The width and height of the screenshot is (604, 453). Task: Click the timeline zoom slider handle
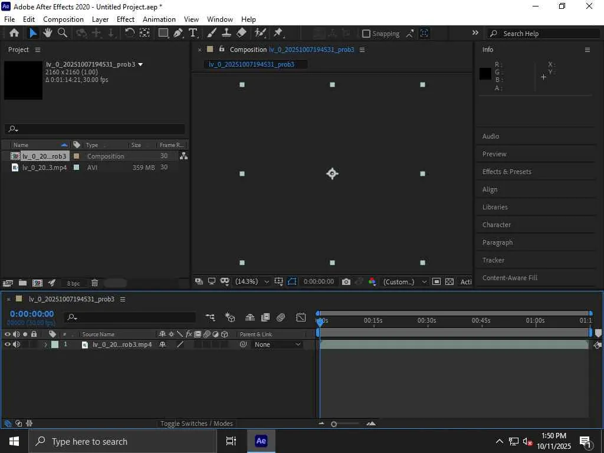click(x=334, y=424)
